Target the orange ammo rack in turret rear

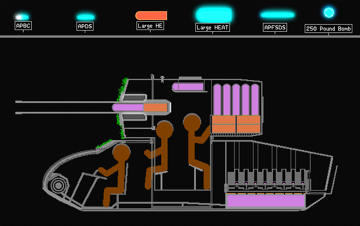coord(236,124)
